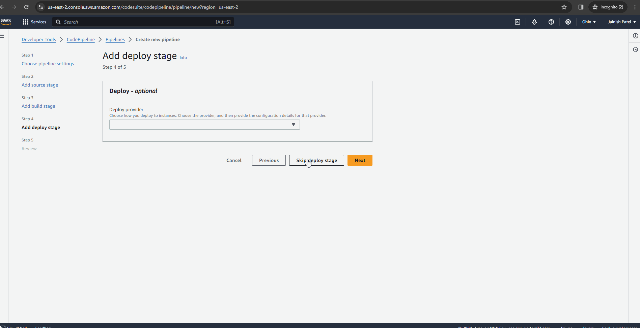This screenshot has height=328, width=640.
Task: Open the Services menu
Action: [34, 22]
